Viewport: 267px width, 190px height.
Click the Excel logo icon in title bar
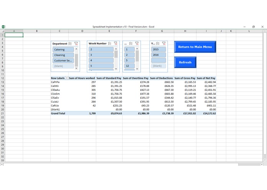pos(3,27)
